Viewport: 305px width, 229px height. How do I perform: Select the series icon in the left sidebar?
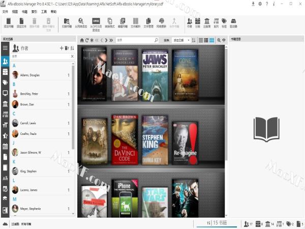click(5, 114)
